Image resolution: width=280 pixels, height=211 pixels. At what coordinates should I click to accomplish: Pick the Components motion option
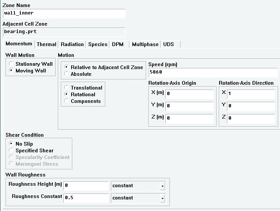coord(66,101)
